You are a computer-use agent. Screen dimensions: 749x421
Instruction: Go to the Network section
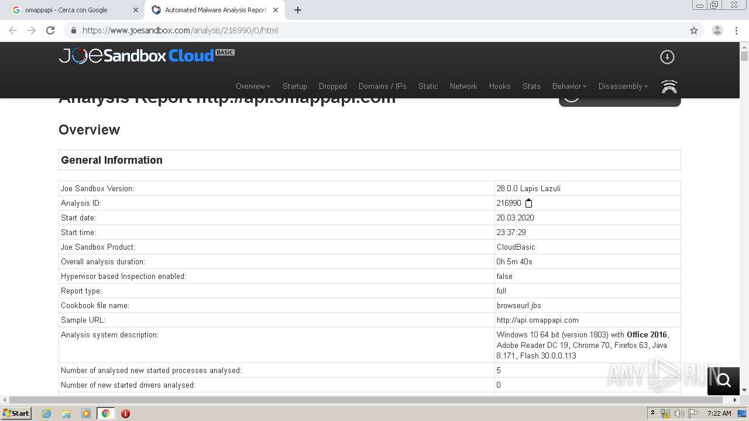tap(463, 86)
